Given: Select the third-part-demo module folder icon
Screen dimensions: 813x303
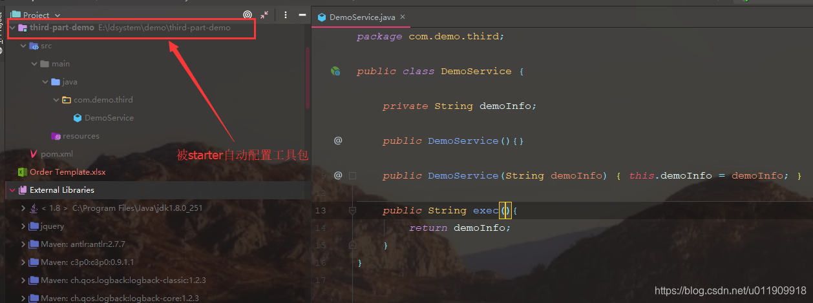Looking at the screenshot, I should pyautogui.click(x=23, y=28).
